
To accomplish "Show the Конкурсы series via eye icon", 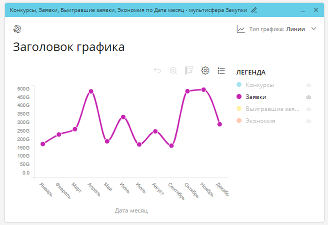I will pyautogui.click(x=308, y=85).
